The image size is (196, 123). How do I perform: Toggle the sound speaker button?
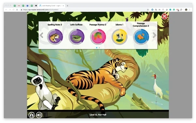coord(39,115)
